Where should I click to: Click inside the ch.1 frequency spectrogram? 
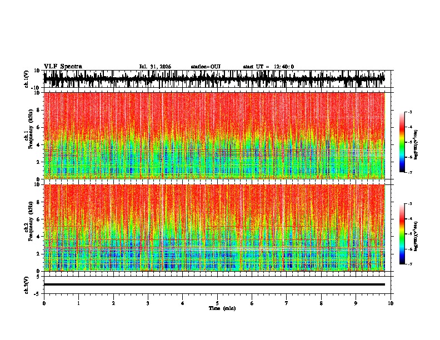click(214, 136)
